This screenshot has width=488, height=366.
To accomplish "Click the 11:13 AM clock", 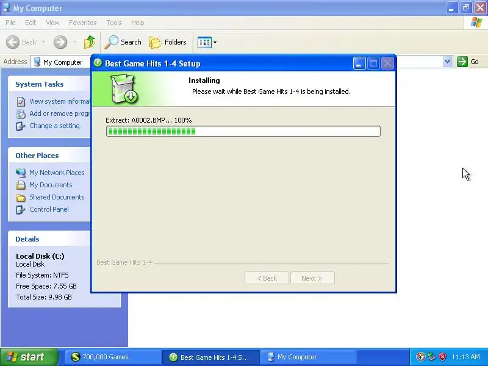I will pos(465,357).
